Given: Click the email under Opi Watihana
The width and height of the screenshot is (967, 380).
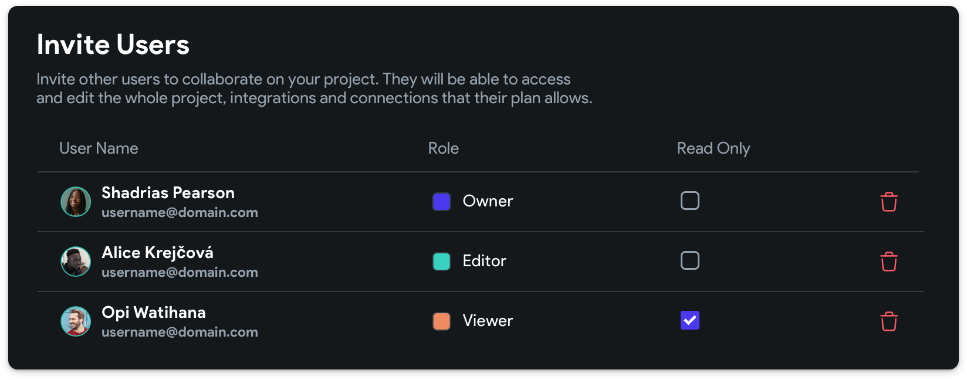Looking at the screenshot, I should [x=180, y=332].
